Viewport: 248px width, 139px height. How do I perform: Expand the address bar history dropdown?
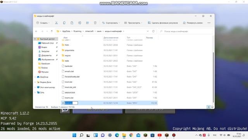[148, 31]
